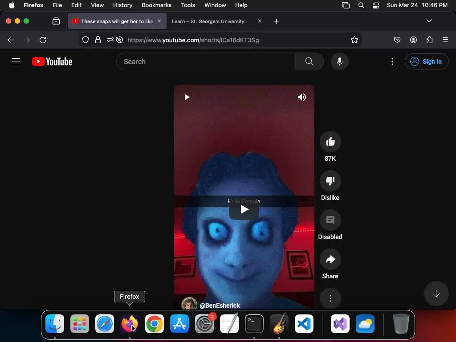Dislike the short with thumbs down
Screen dimensions: 456x342
tap(330, 181)
